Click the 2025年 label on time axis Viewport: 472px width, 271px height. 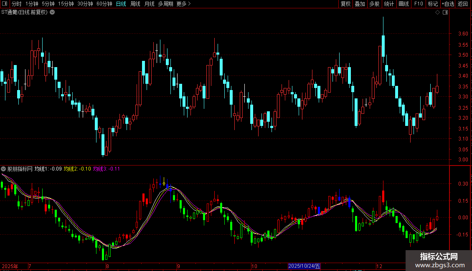point(10,266)
